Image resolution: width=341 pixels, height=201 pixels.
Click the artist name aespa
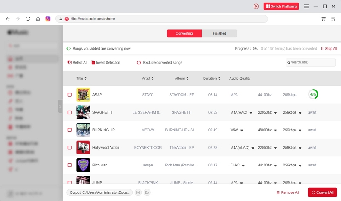[148, 165]
